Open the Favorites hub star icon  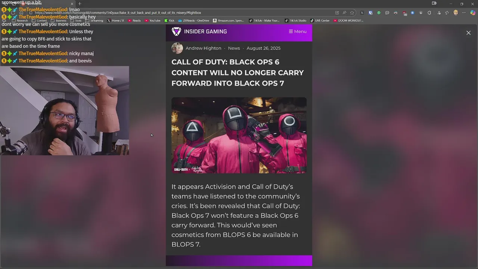click(447, 13)
